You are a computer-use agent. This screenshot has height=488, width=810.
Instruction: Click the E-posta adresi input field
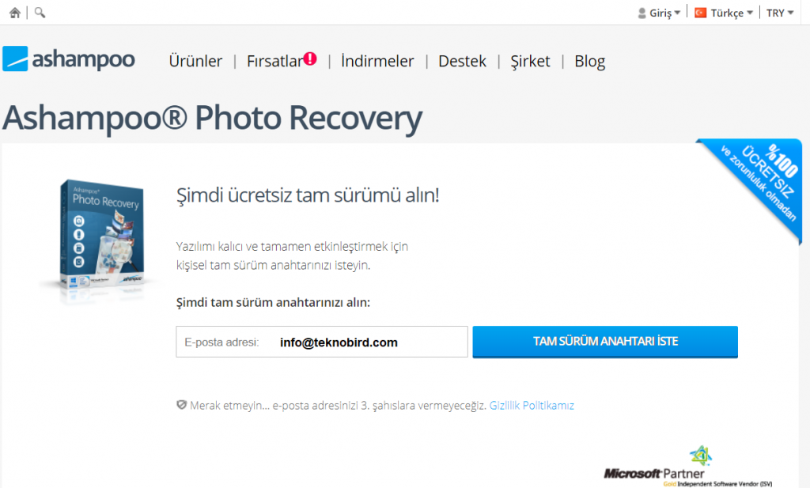click(x=322, y=342)
